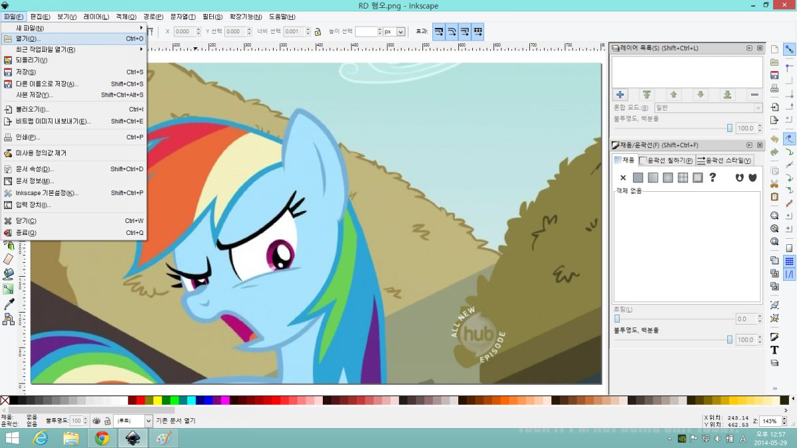Choose 되돌리기(V) from the file menu
The width and height of the screenshot is (797, 448).
tap(74, 60)
